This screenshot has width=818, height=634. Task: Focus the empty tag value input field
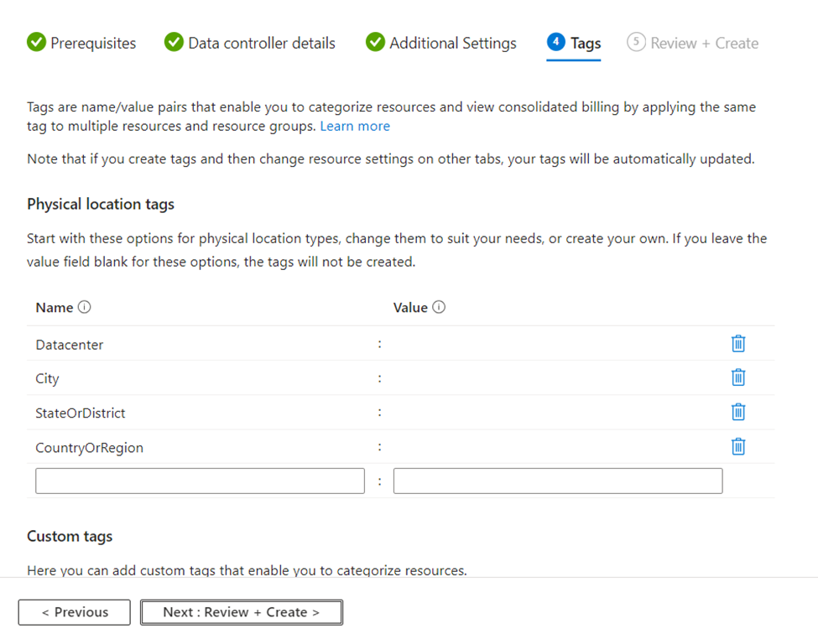click(x=558, y=481)
